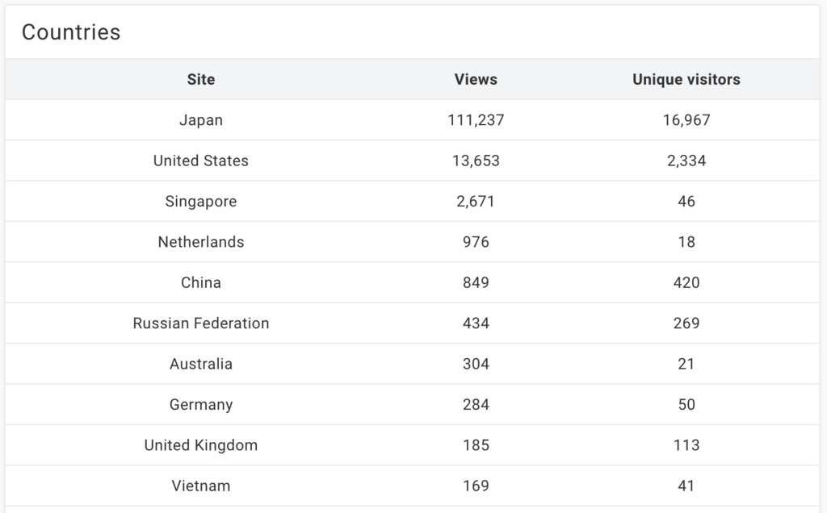Click the United Kingdom country cell
Screen dimensions: 827x513
click(201, 445)
